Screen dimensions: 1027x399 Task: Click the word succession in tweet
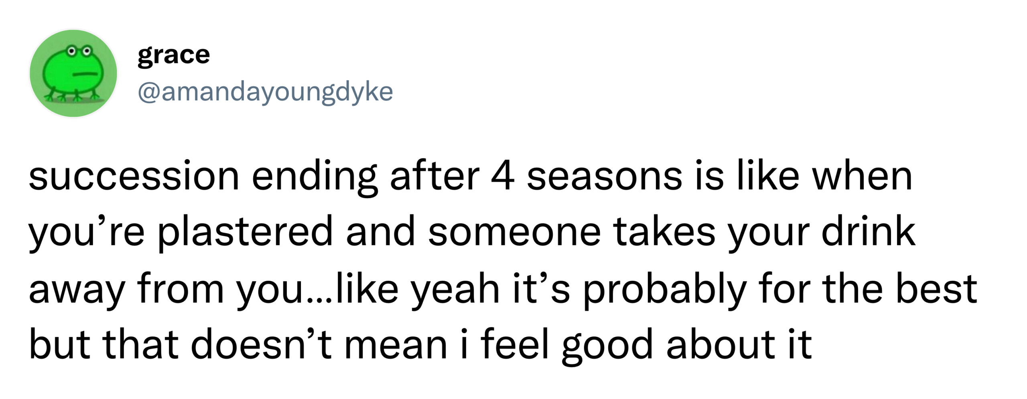click(134, 176)
